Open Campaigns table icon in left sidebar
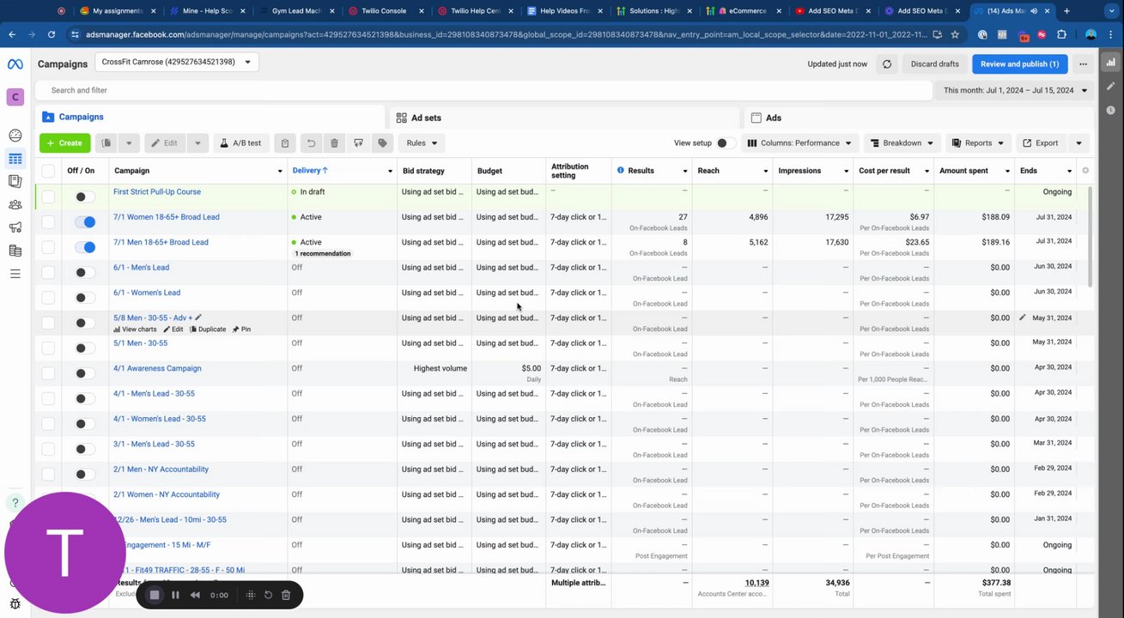The height and width of the screenshot is (618, 1124). [15, 158]
